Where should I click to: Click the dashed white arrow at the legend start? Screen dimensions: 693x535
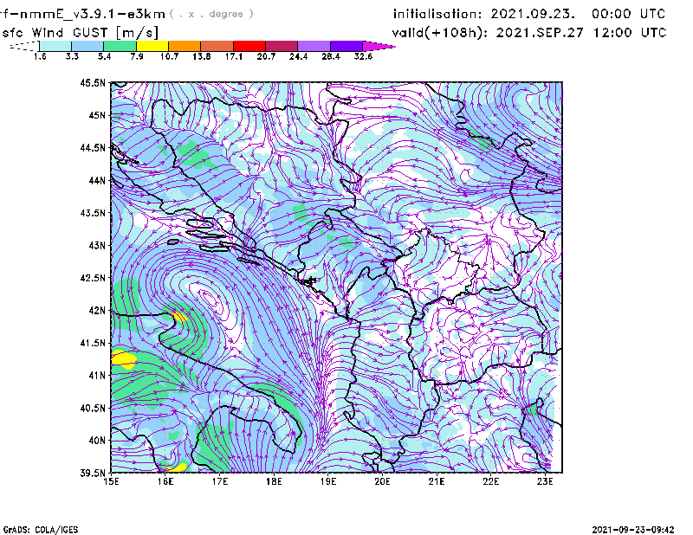pos(25,46)
